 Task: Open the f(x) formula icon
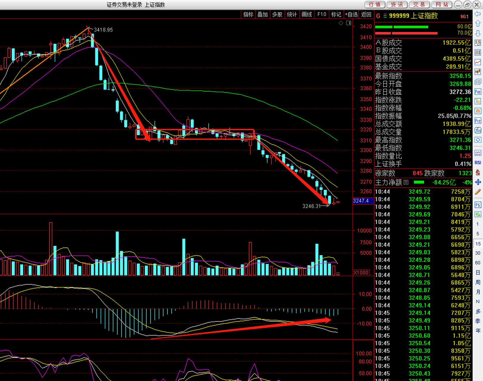click(478, 130)
